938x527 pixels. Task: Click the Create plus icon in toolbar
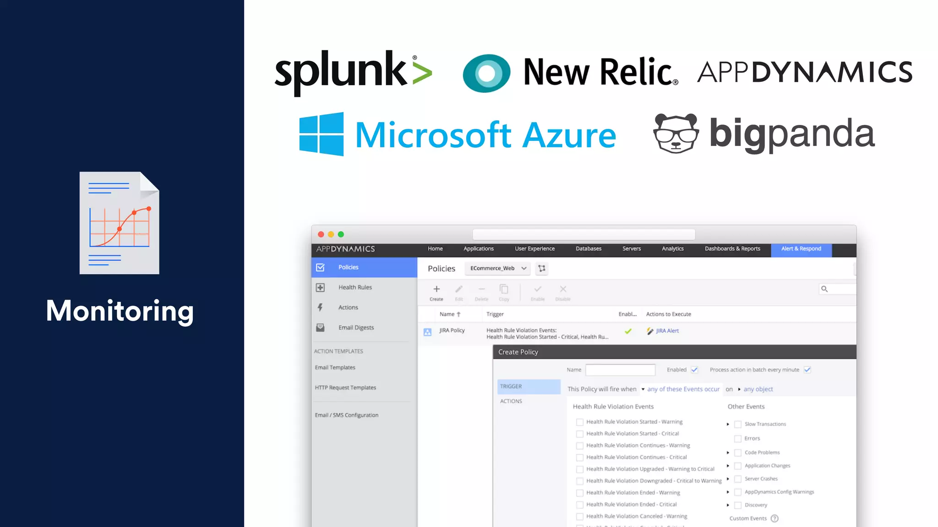click(436, 289)
